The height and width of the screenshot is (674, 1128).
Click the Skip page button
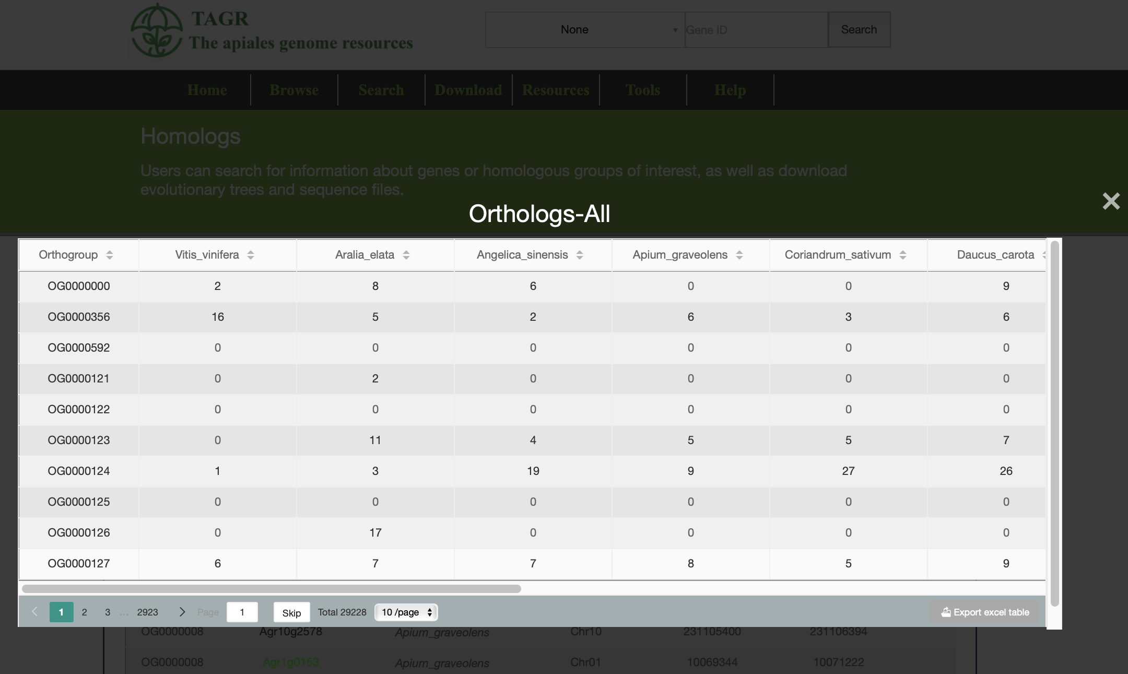(291, 612)
